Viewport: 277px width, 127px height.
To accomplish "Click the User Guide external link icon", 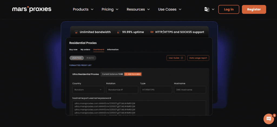I will (x=182, y=58).
